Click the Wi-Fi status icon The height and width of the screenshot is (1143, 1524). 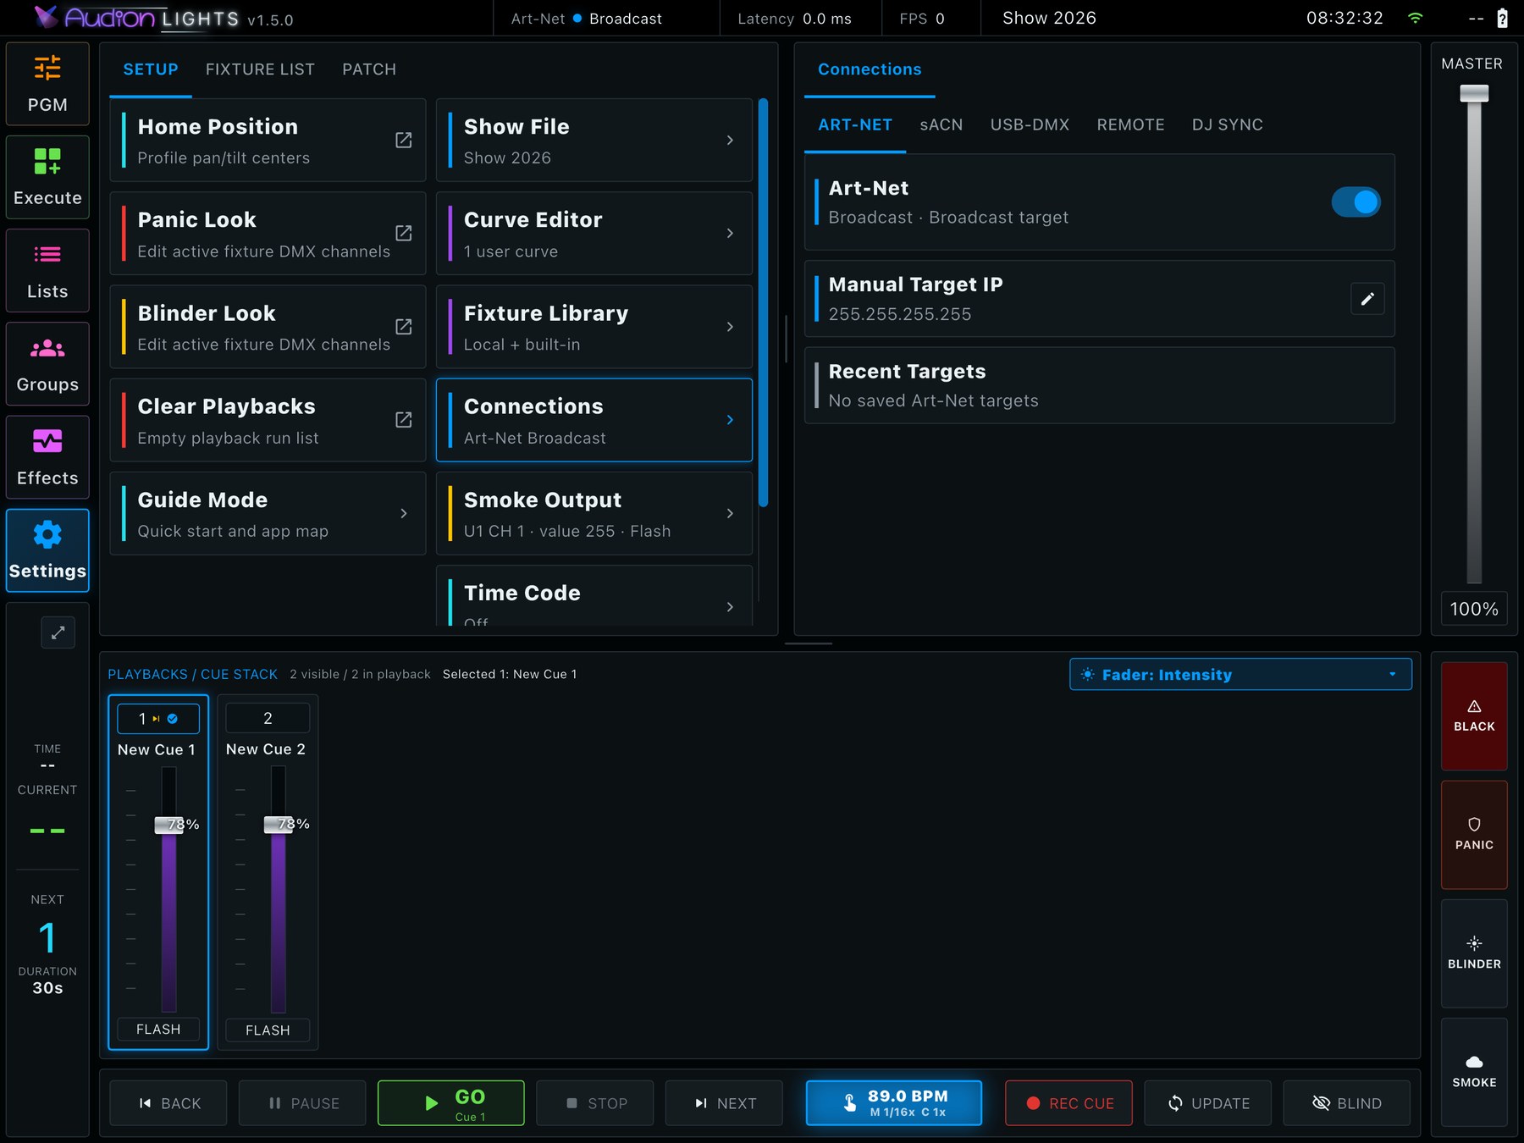[x=1415, y=18]
